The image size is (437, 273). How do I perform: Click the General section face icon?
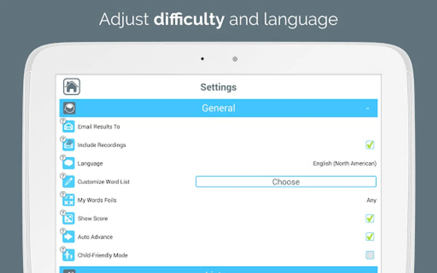point(69,108)
